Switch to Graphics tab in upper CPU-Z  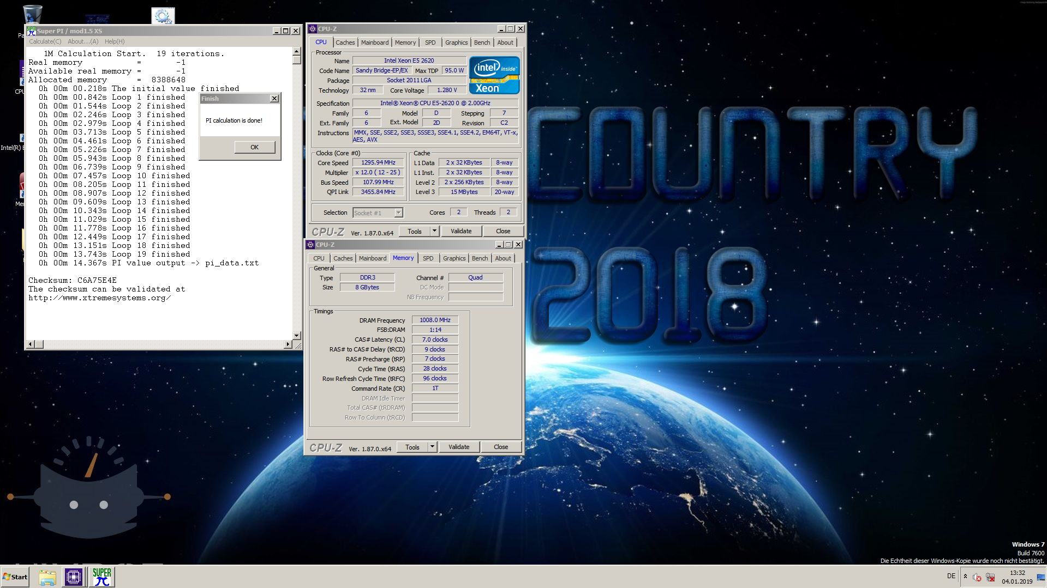pyautogui.click(x=456, y=43)
